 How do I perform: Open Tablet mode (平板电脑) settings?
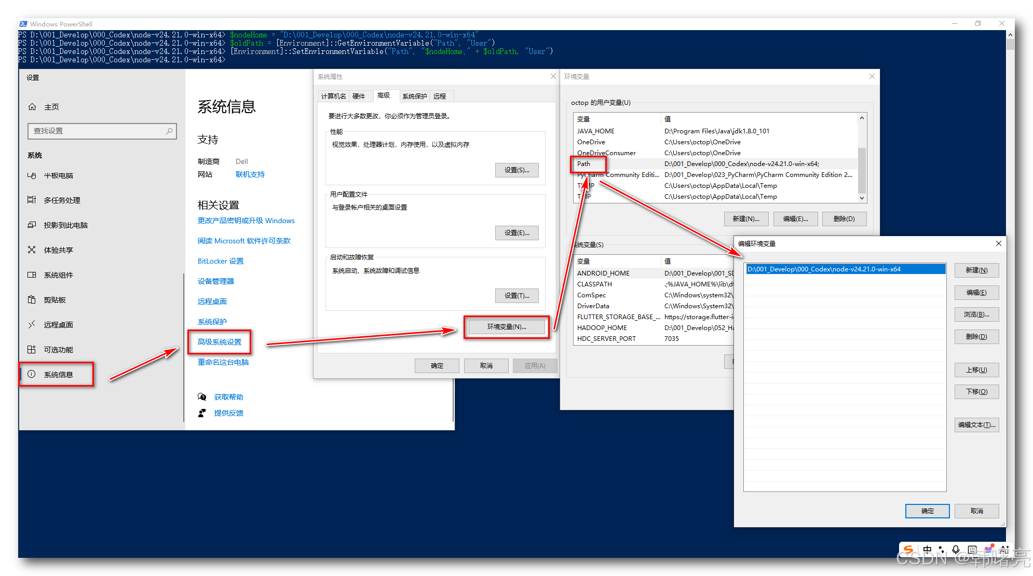(x=58, y=175)
